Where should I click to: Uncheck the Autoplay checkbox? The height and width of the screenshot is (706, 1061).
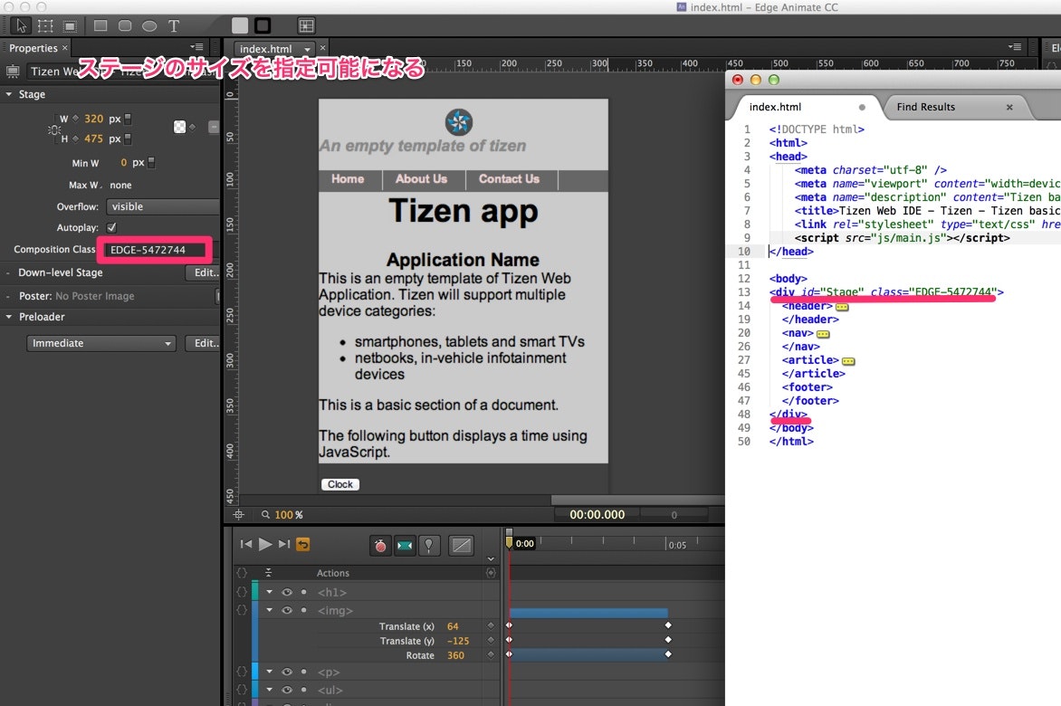tap(111, 228)
